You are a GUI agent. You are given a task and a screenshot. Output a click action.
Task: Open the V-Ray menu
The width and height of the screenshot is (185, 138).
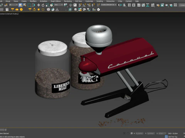pos(120,1)
